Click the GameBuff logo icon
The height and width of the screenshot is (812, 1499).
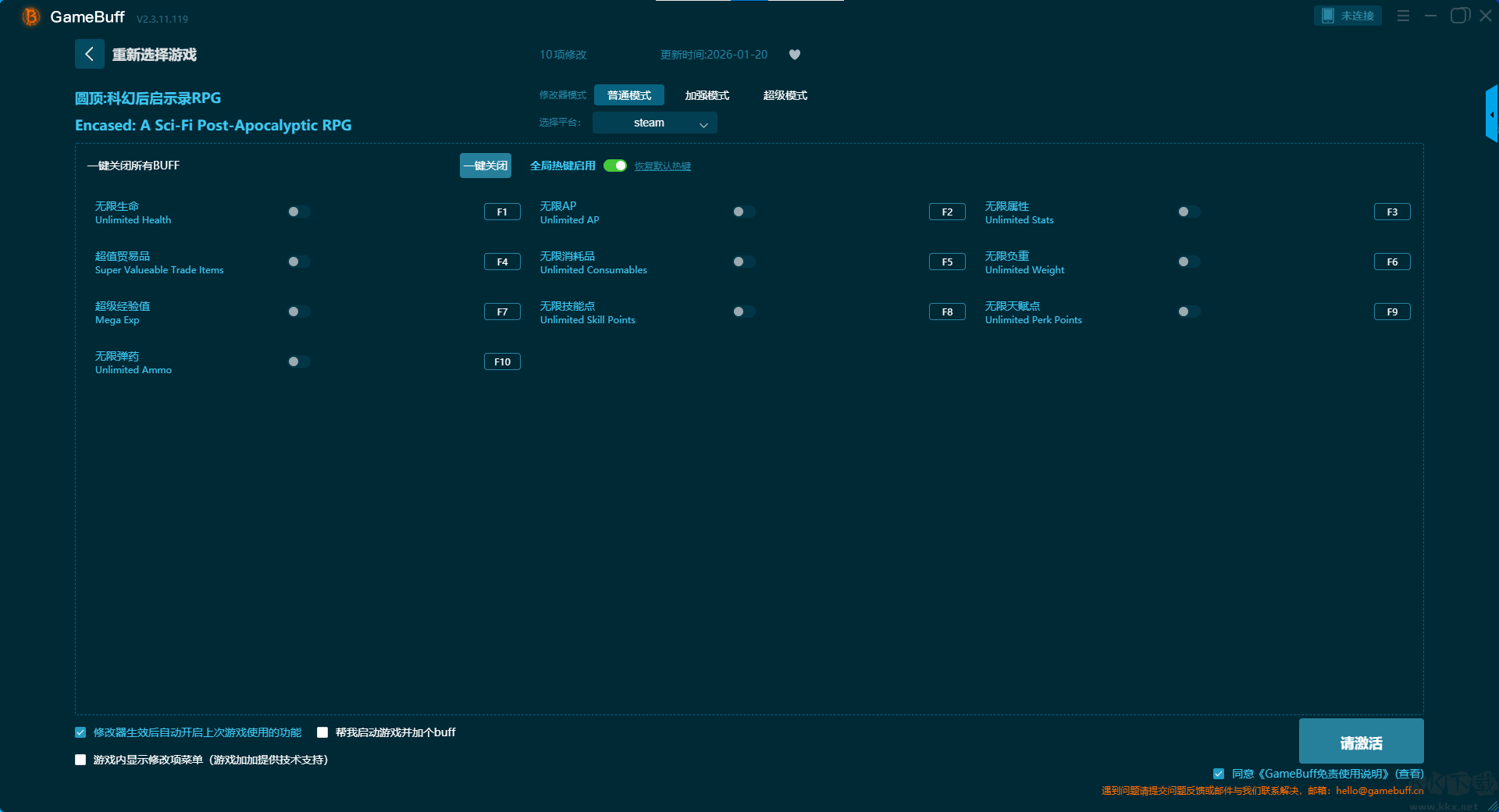31,16
